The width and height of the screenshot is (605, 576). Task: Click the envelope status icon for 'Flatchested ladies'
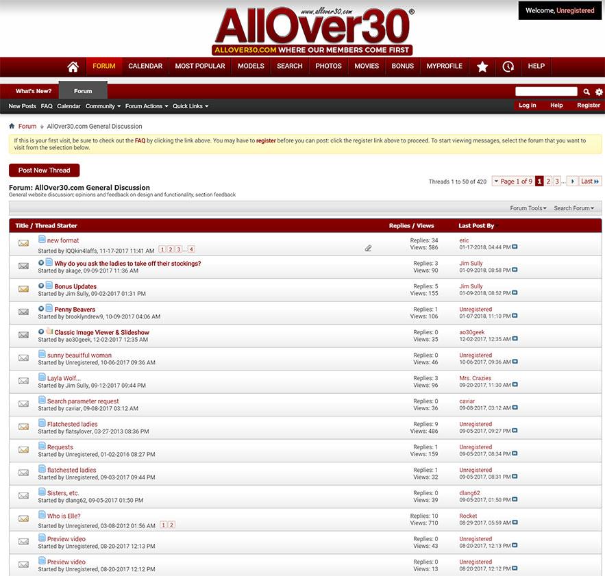click(23, 427)
